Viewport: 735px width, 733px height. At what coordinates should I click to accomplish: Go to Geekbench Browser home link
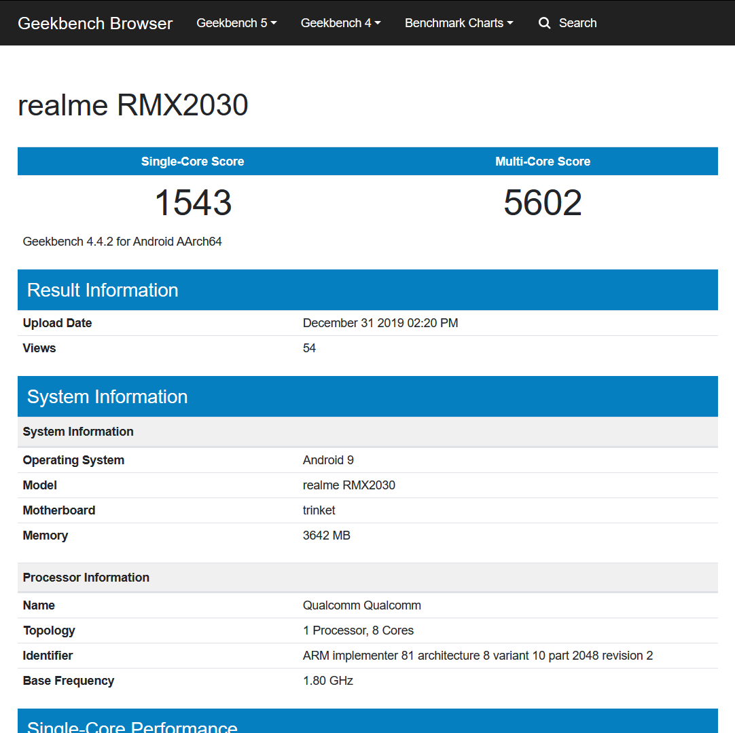(95, 23)
